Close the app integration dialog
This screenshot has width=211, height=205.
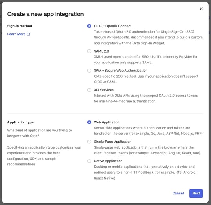(201, 9)
